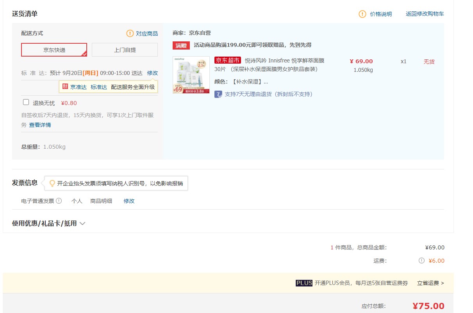Click the lightbulb icon in invoice tip
The width and height of the screenshot is (473, 313).
point(52,183)
